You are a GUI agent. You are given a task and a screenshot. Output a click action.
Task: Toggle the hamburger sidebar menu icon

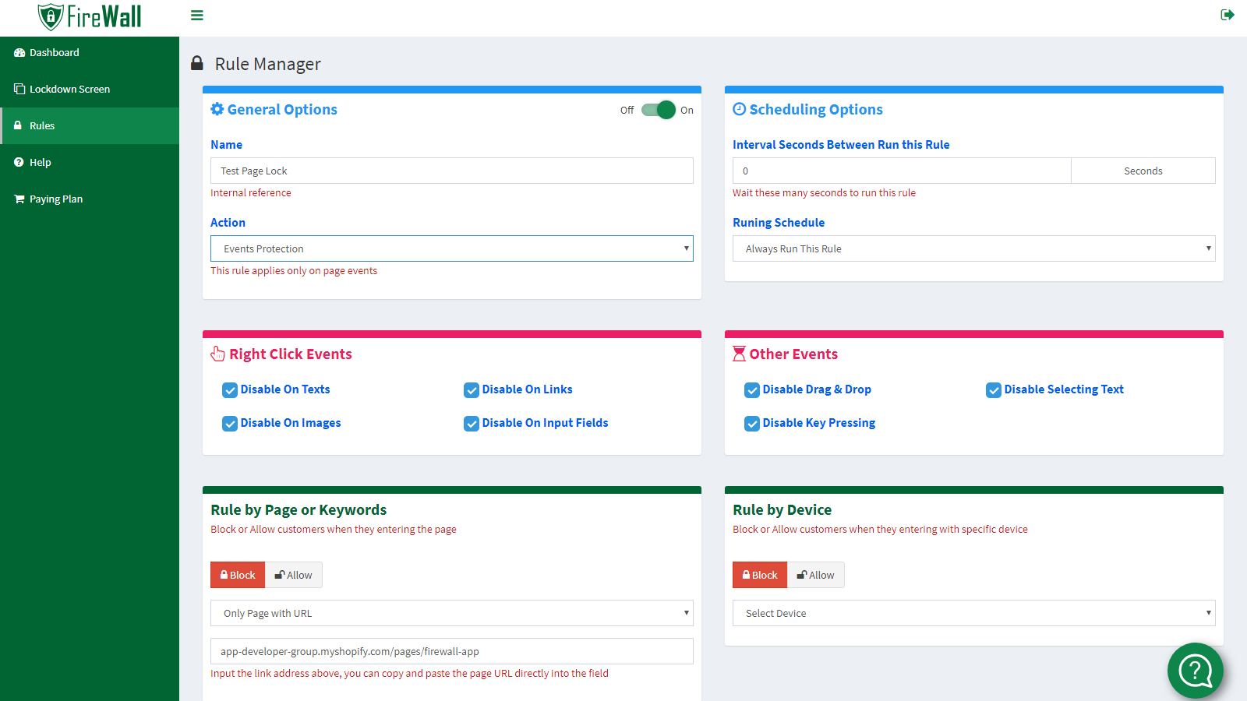197,16
